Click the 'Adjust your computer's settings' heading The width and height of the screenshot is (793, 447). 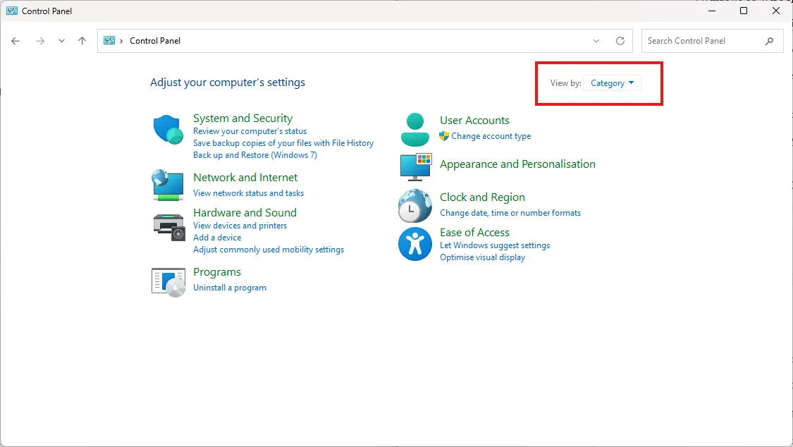point(228,82)
